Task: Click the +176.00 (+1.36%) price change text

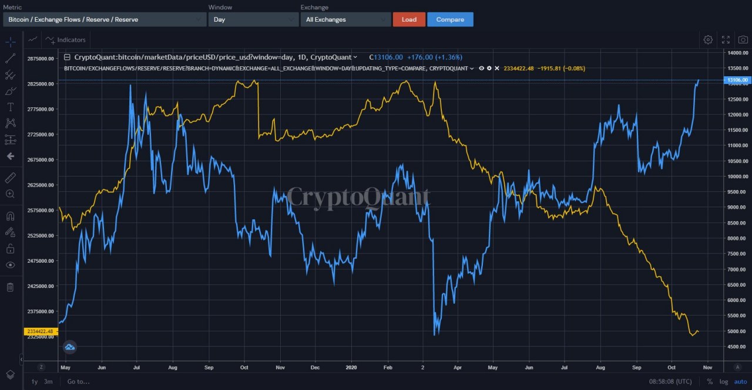Action: click(x=434, y=57)
